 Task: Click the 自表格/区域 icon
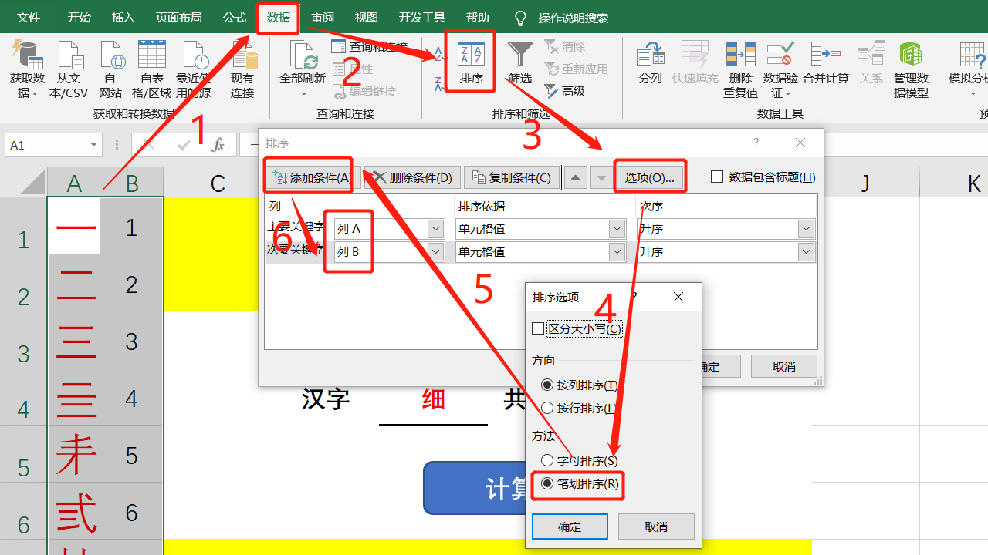pos(151,55)
